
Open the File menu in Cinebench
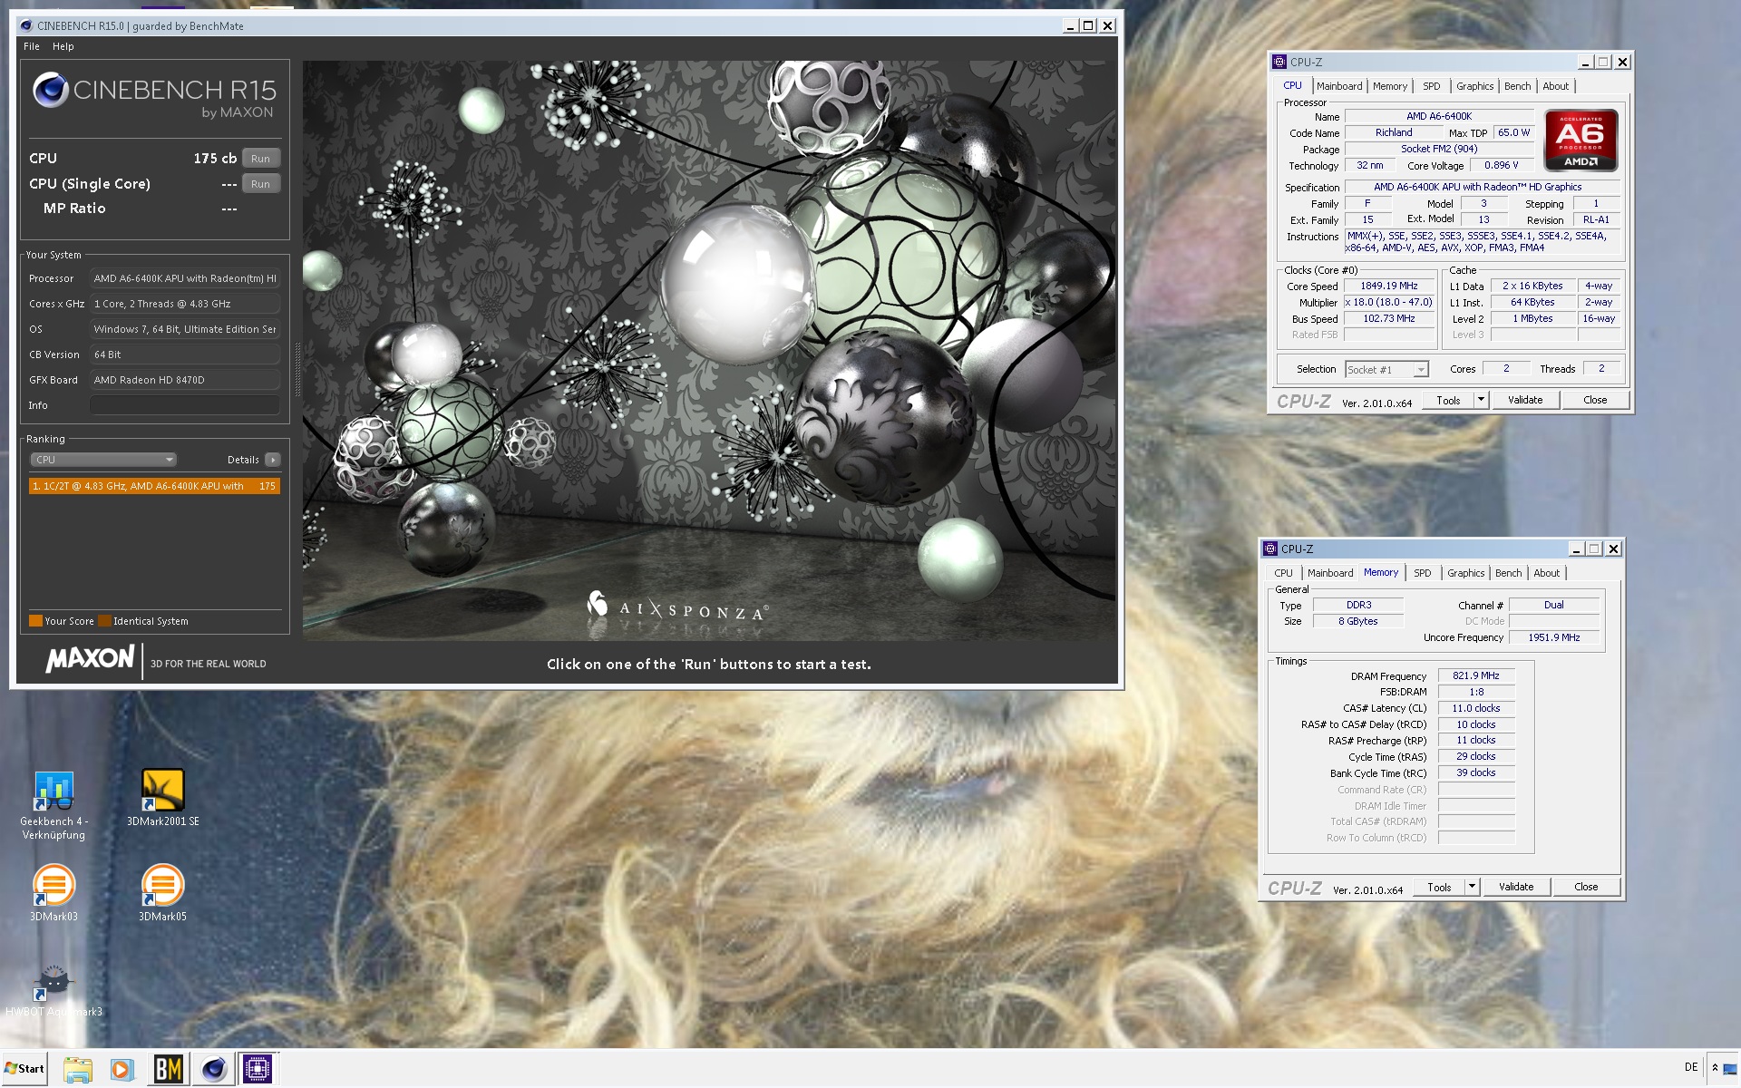32,46
